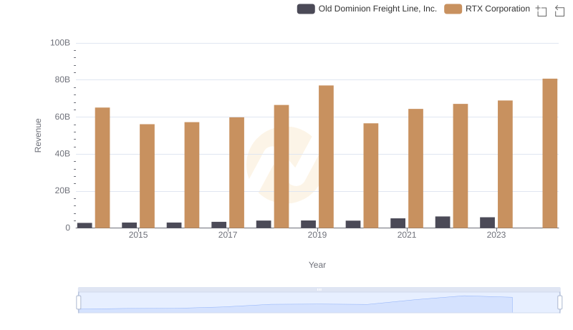Viewport: 573px width, 330px height.
Task: Click the data zoom top drag bar
Action: [319, 289]
